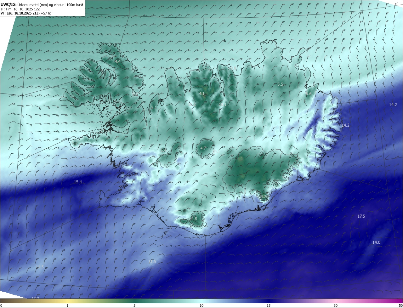Click the 5.1 value on the map

pyautogui.click(x=154, y=108)
